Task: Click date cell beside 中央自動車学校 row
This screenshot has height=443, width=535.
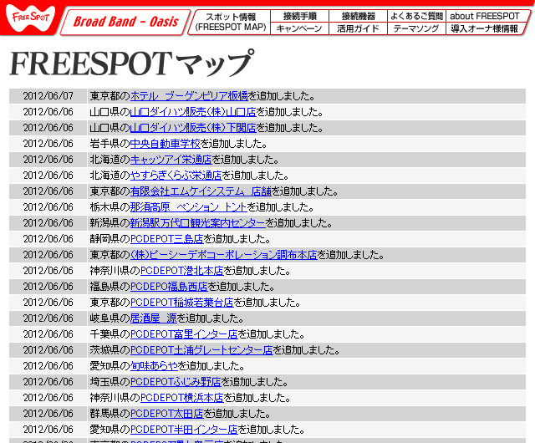Action: coord(48,144)
